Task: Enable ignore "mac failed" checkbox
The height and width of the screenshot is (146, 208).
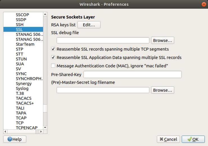Action: (x=53, y=66)
